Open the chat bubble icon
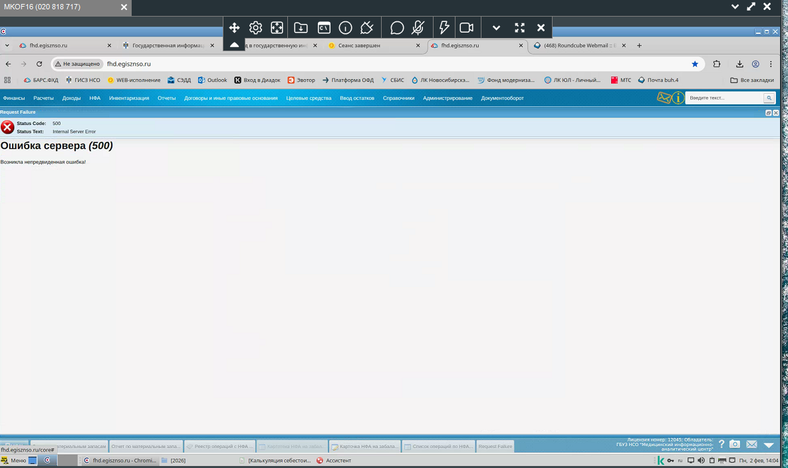This screenshot has width=788, height=468. (397, 28)
